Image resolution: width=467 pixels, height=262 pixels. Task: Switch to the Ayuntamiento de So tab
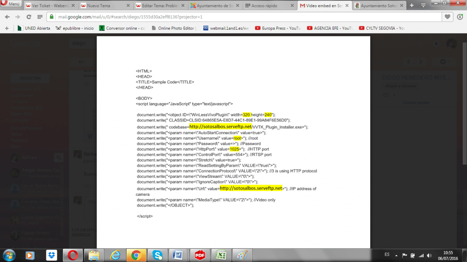(x=214, y=6)
